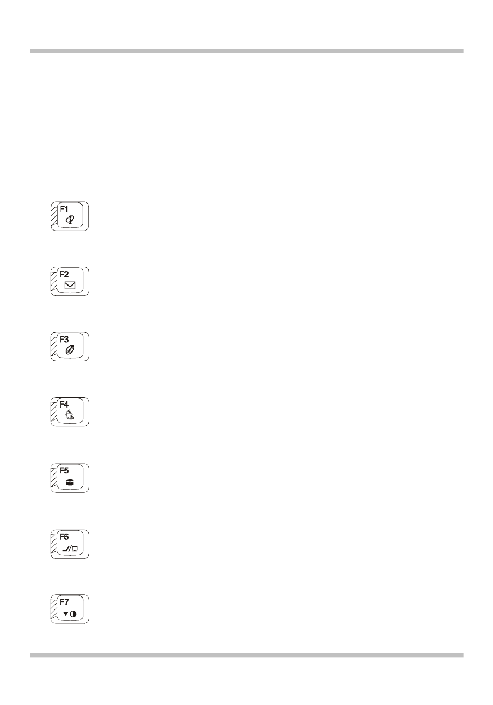Click the envelope symbol on the F2 key
The height and width of the screenshot is (705, 493).
click(70, 285)
